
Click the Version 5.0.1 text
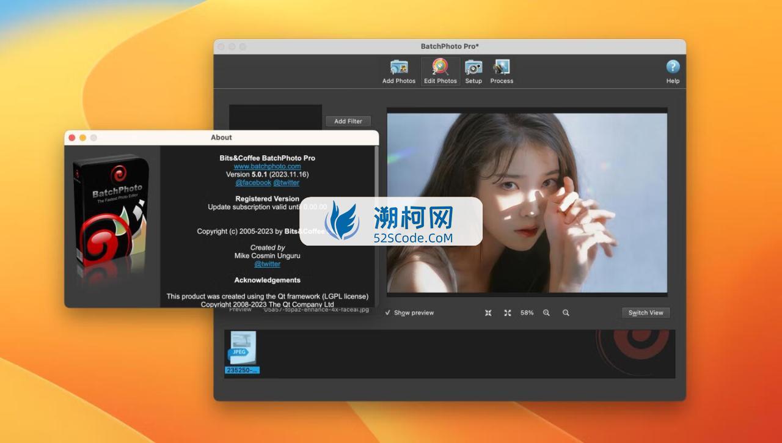(x=267, y=174)
